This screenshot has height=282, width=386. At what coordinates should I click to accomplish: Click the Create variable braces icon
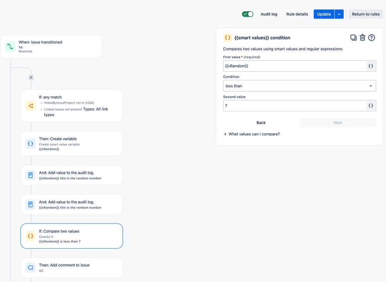tap(31, 144)
